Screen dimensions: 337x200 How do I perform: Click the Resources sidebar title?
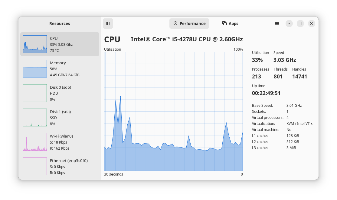[x=60, y=24]
